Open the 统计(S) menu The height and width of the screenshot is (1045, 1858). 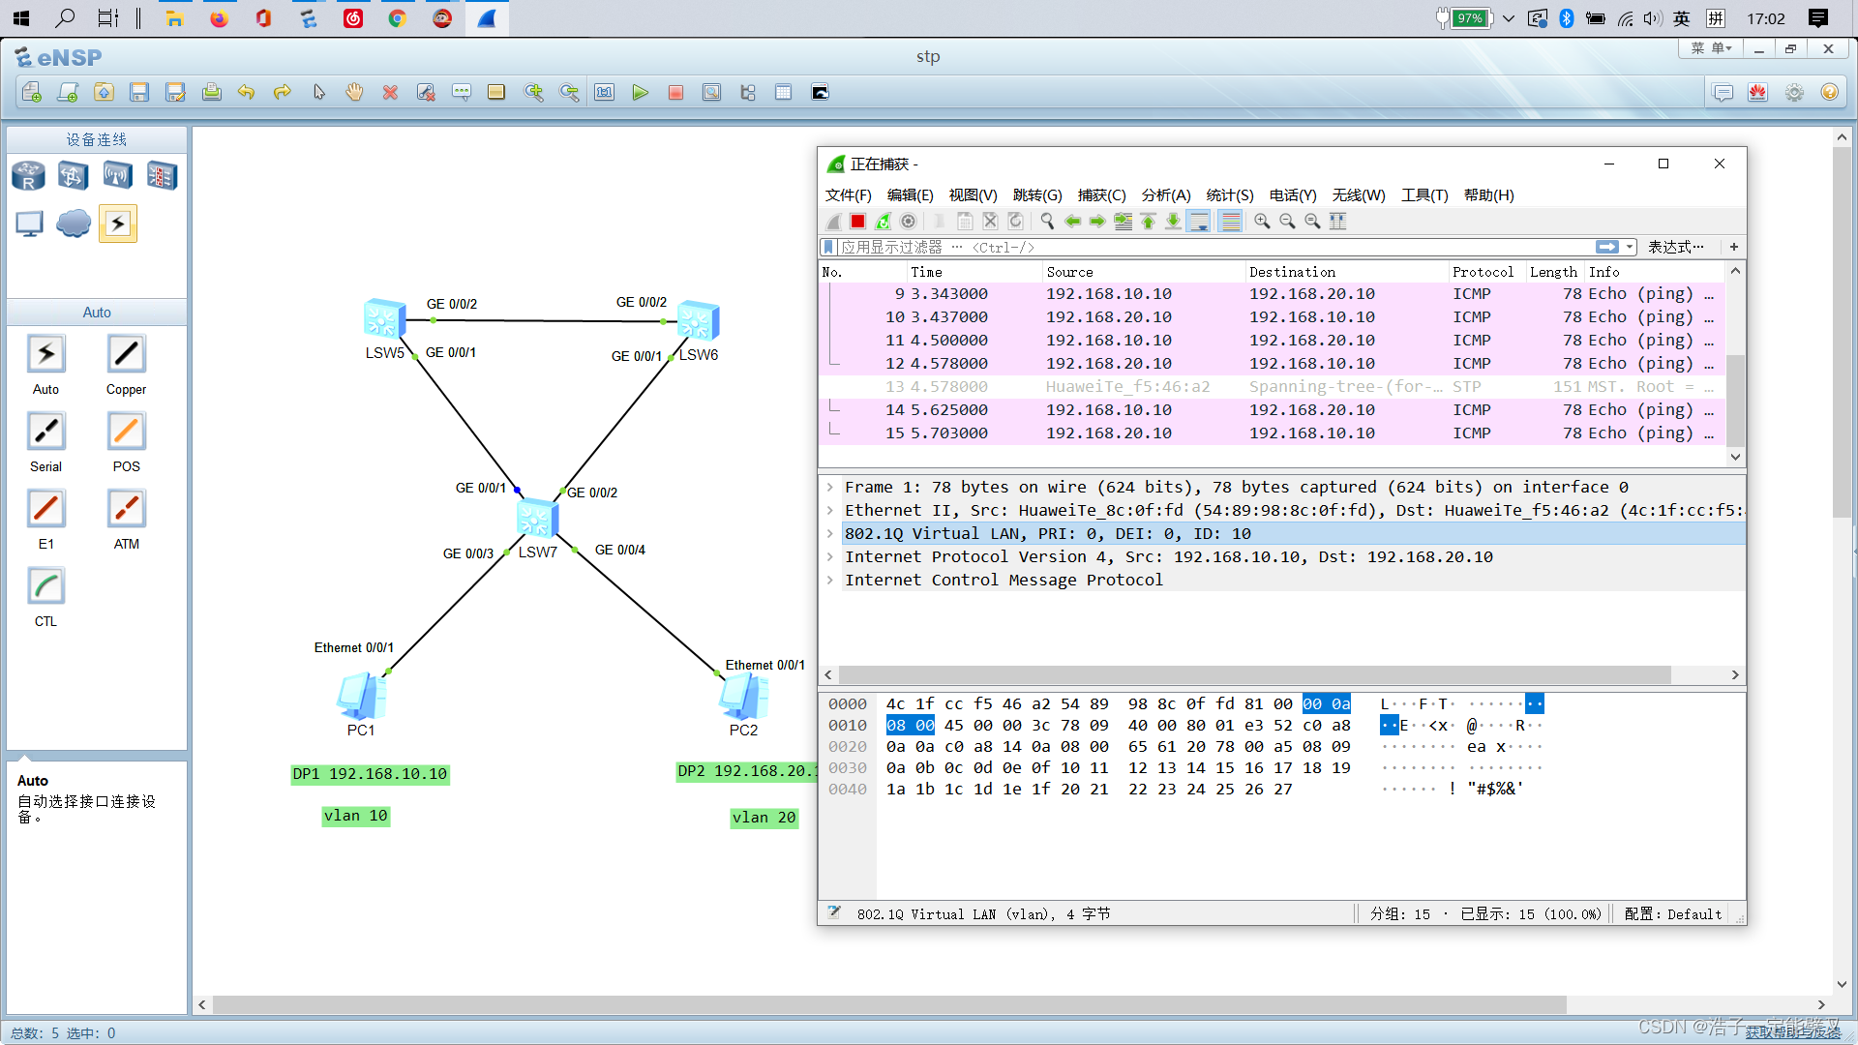click(1229, 195)
